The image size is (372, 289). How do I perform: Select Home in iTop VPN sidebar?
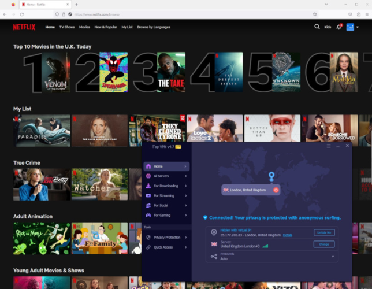(166, 166)
